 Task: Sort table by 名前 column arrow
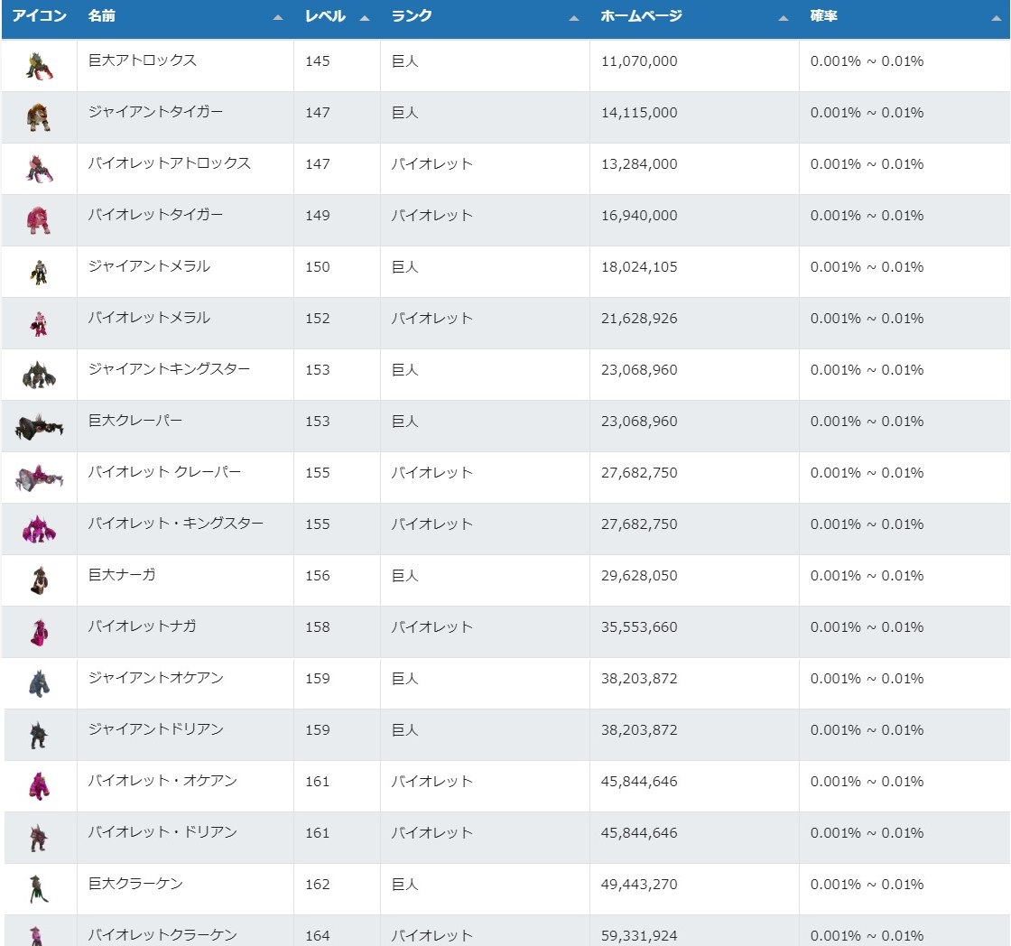click(x=278, y=18)
